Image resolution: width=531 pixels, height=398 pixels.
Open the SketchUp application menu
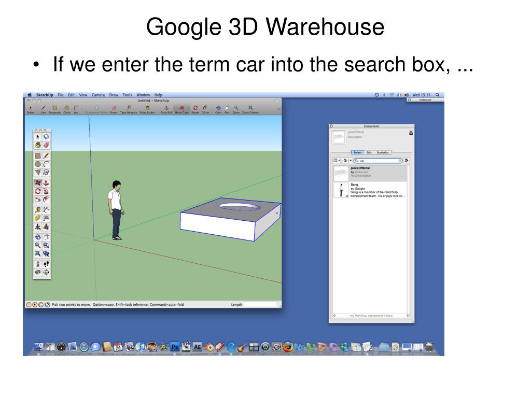tap(45, 95)
